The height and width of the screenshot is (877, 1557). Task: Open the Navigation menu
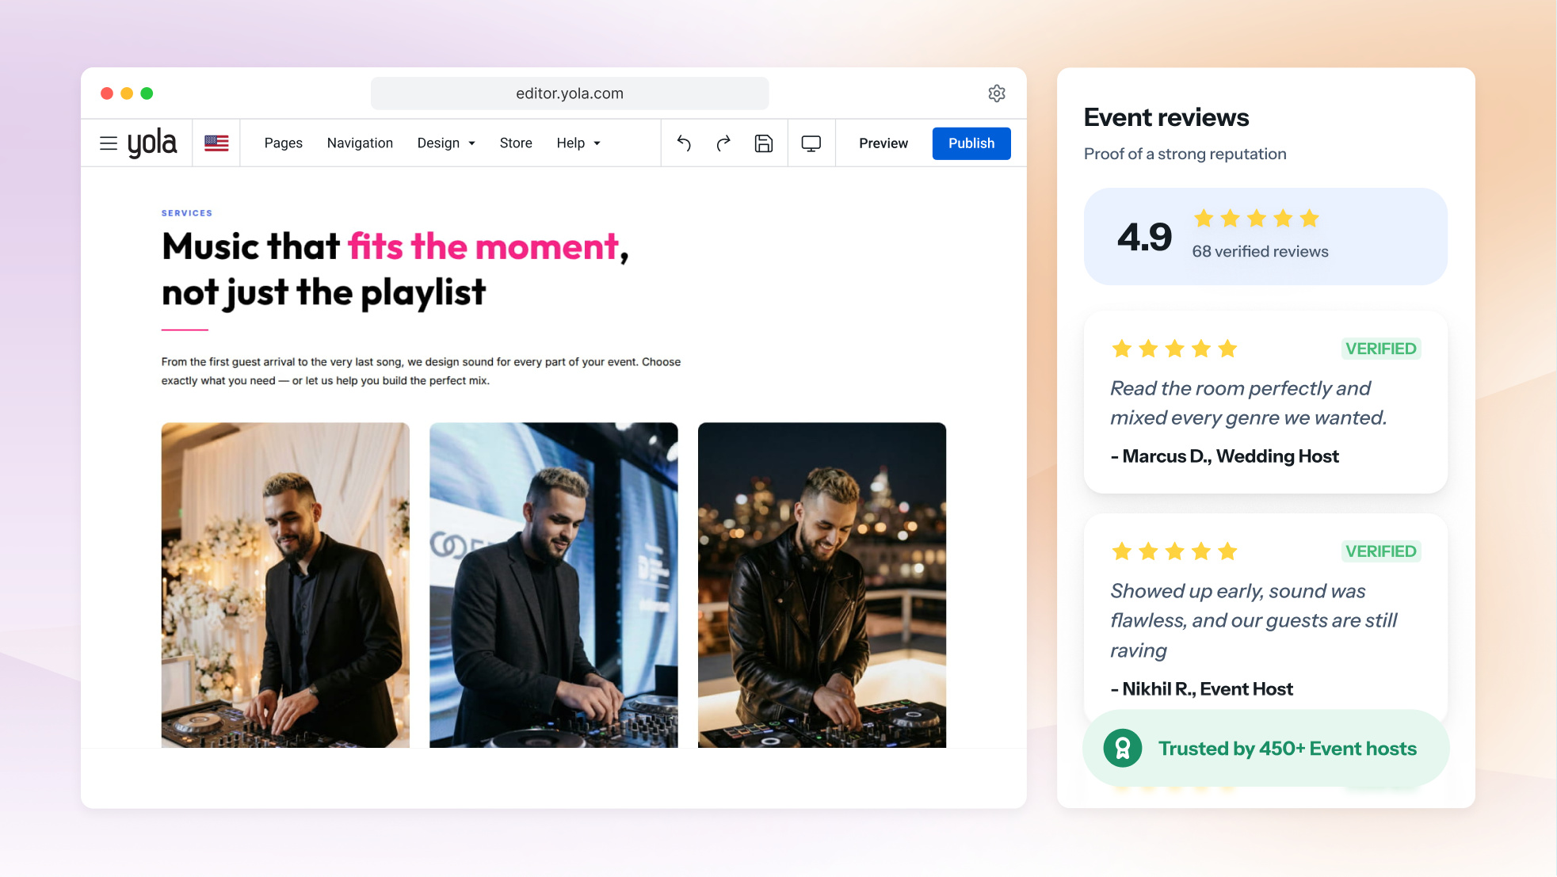pos(360,143)
